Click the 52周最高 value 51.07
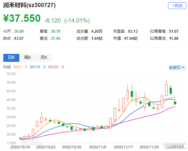 174,31
